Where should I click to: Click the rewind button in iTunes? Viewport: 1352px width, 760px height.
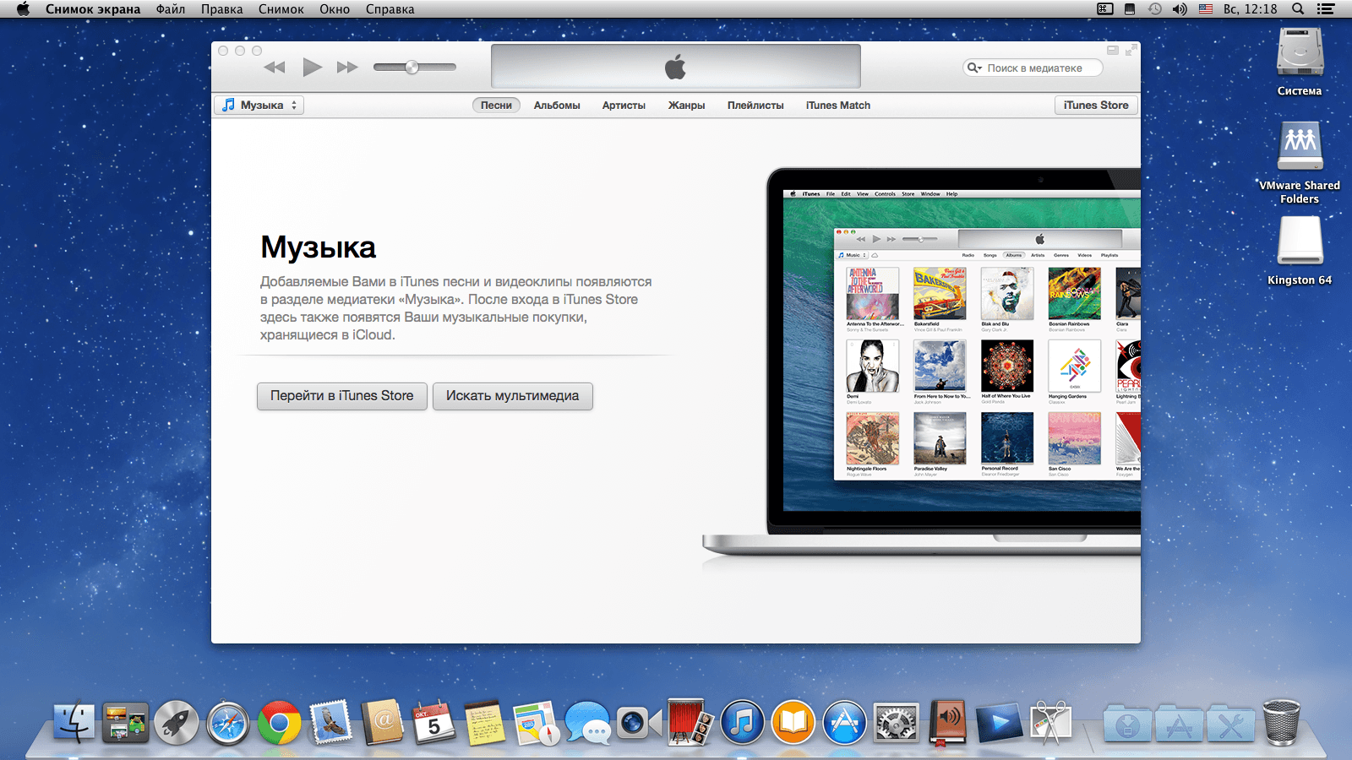(275, 68)
